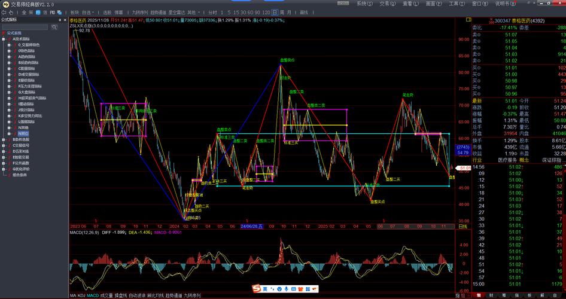Click the Sogou input method S icon

point(255,289)
